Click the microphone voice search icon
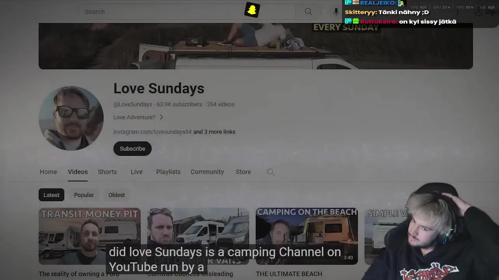The height and width of the screenshot is (280, 499). (336, 12)
